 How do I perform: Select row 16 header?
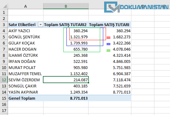coord(4,104)
